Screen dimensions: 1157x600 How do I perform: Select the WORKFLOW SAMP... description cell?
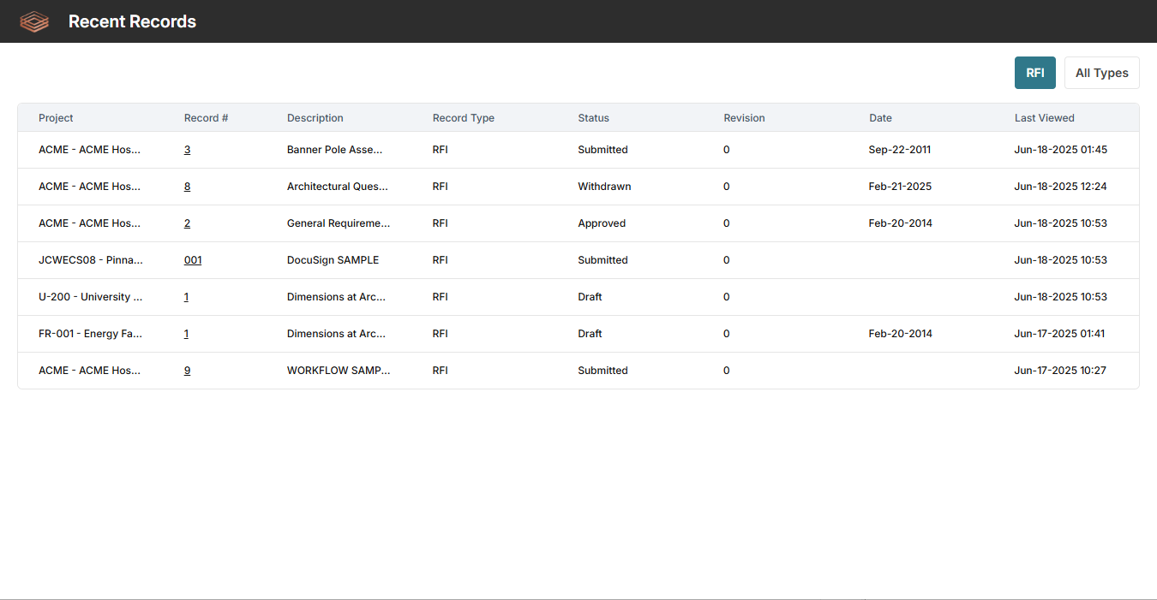pos(338,371)
